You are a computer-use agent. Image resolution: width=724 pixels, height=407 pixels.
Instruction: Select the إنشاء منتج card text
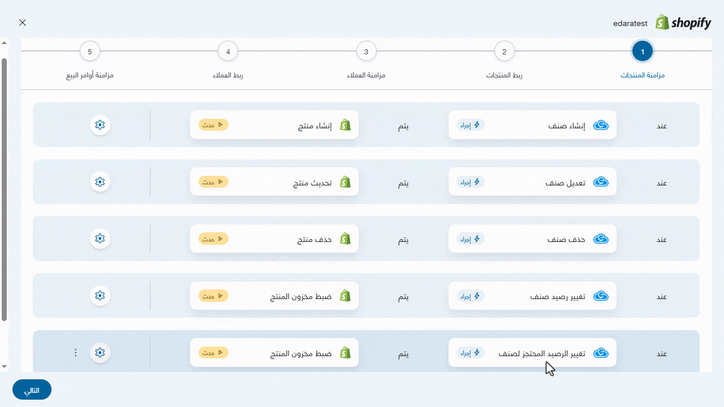(316, 125)
